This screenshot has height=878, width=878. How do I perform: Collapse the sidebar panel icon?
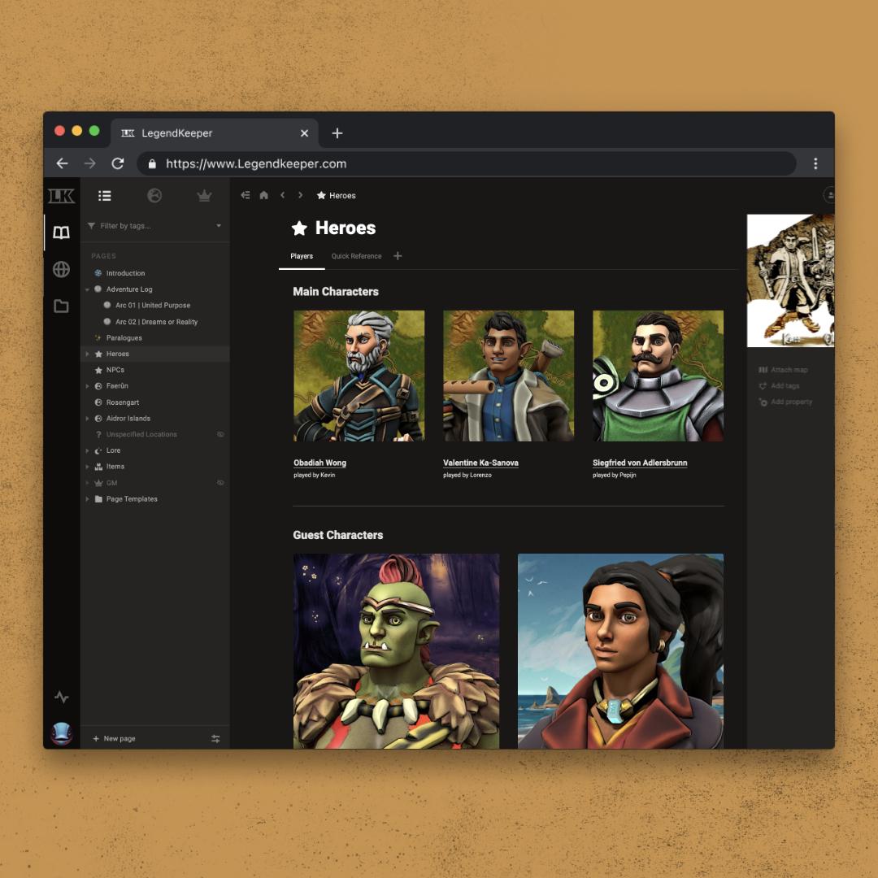click(245, 195)
